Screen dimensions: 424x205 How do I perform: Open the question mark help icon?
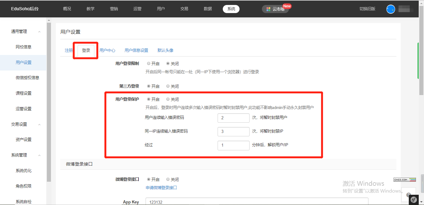coord(408,190)
